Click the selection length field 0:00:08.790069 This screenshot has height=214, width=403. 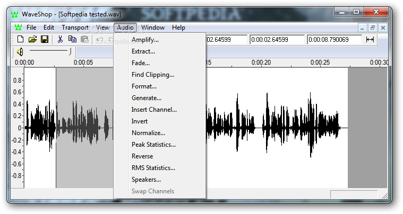click(x=335, y=40)
